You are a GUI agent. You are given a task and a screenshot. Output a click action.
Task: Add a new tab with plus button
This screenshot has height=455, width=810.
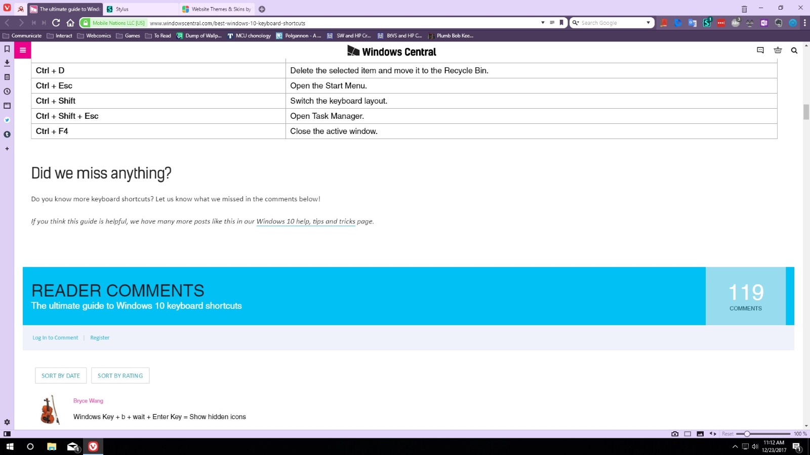click(x=262, y=9)
